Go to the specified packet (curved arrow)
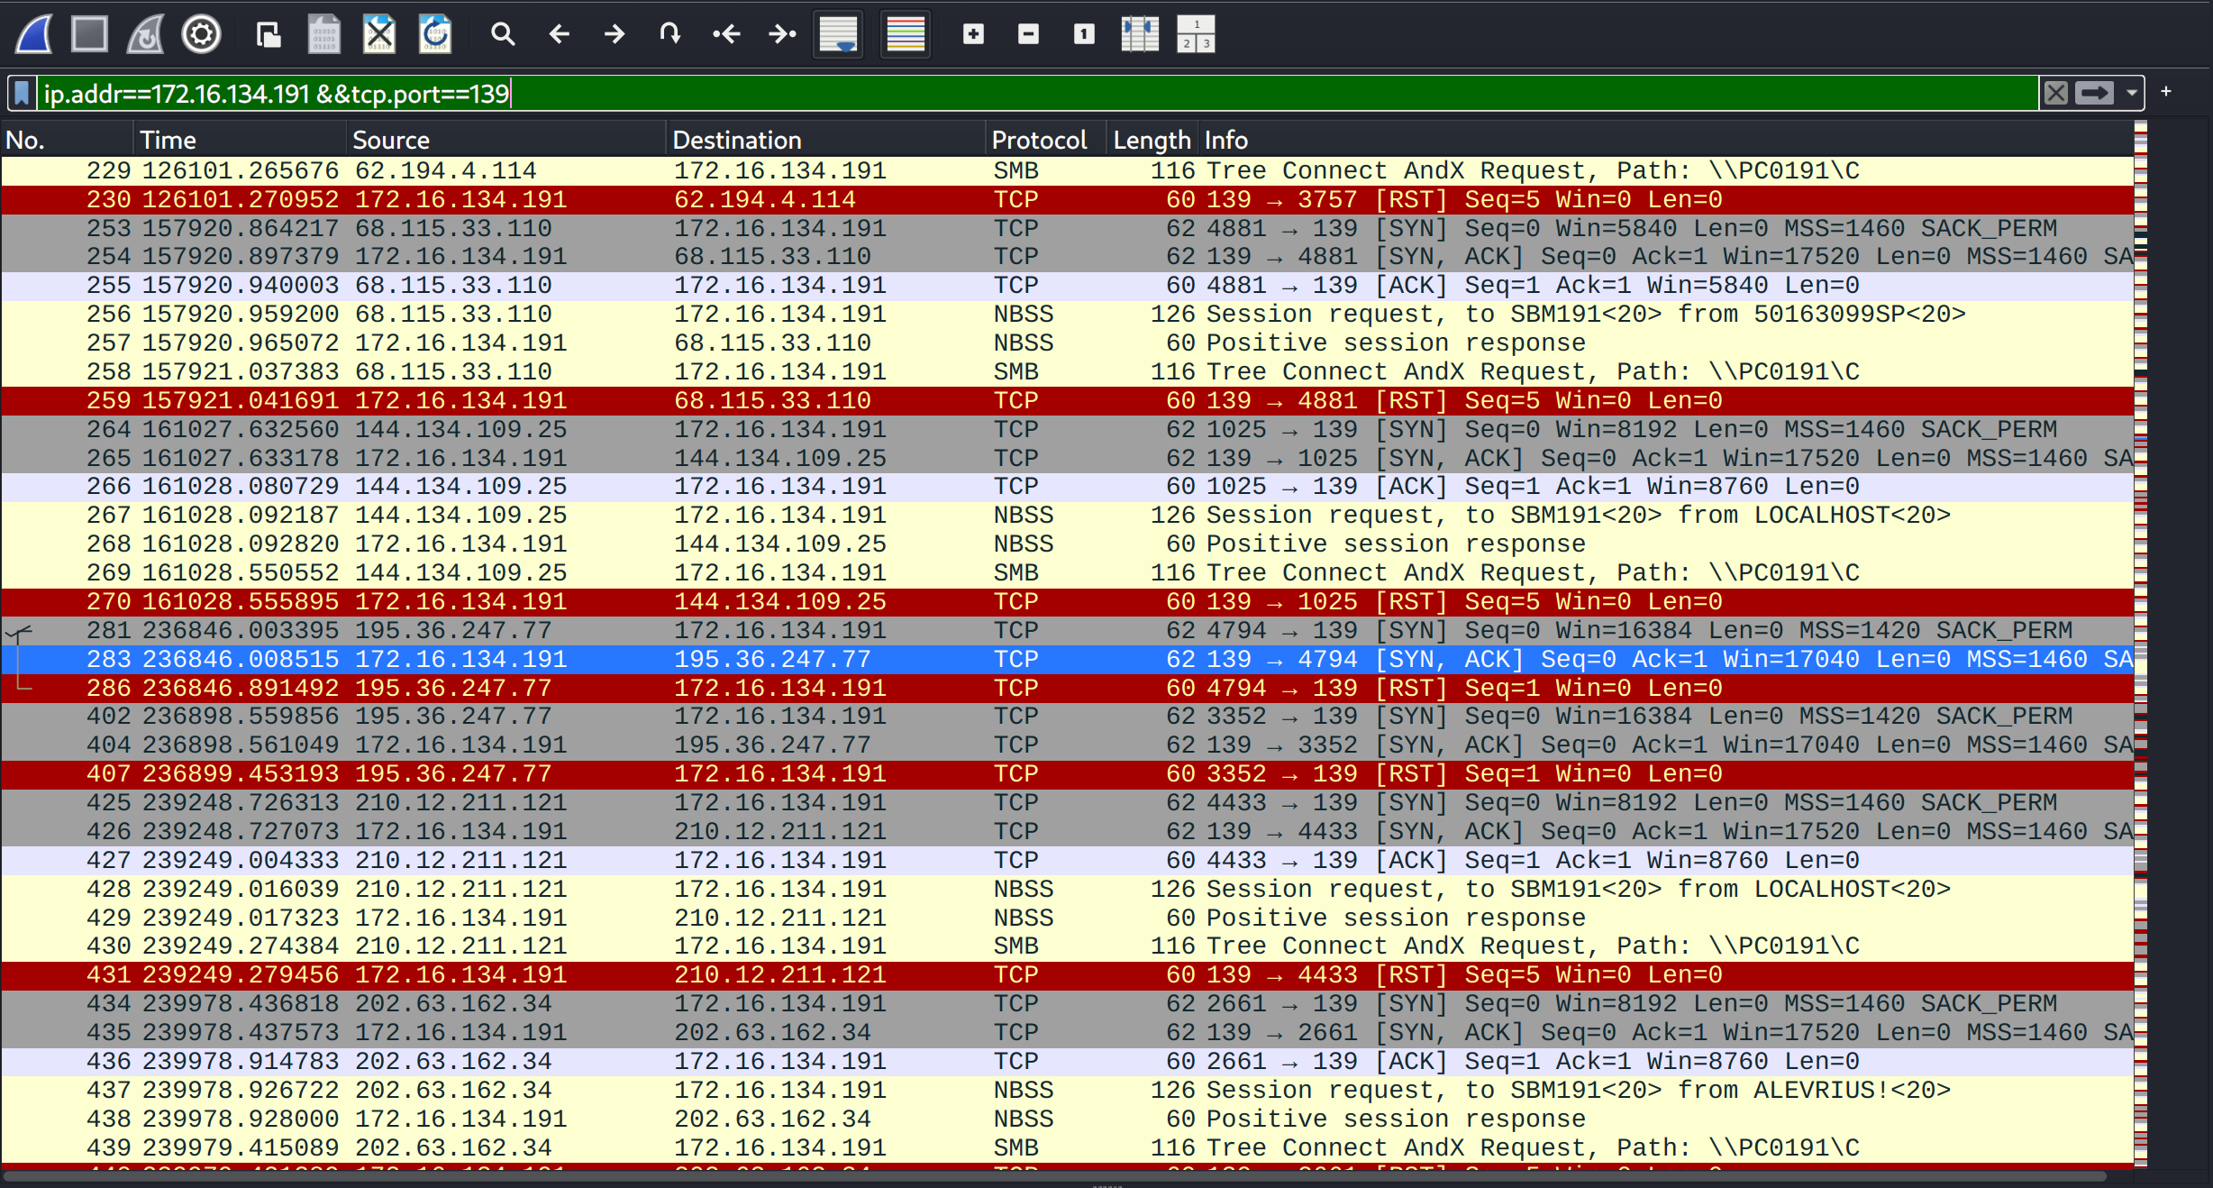Viewport: 2213px width, 1188px height. 669,35
